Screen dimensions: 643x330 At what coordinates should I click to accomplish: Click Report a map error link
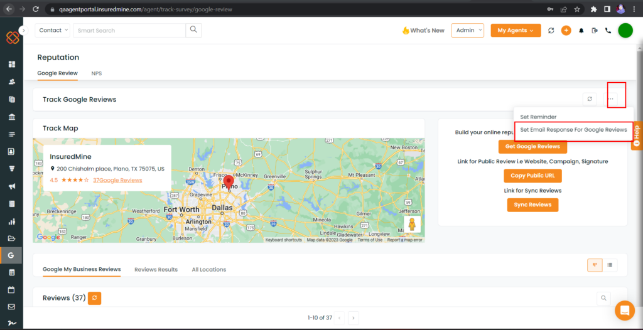405,240
